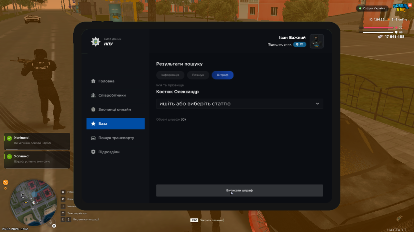Click the 23.03.2026 | 17:35 timestamp

(x=15, y=229)
